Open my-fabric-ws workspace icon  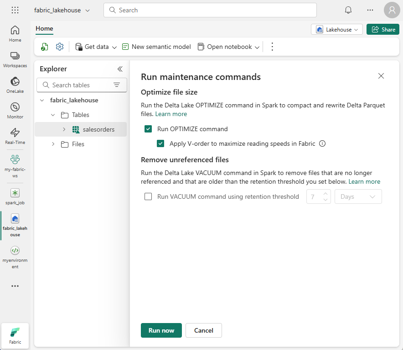pyautogui.click(x=15, y=166)
